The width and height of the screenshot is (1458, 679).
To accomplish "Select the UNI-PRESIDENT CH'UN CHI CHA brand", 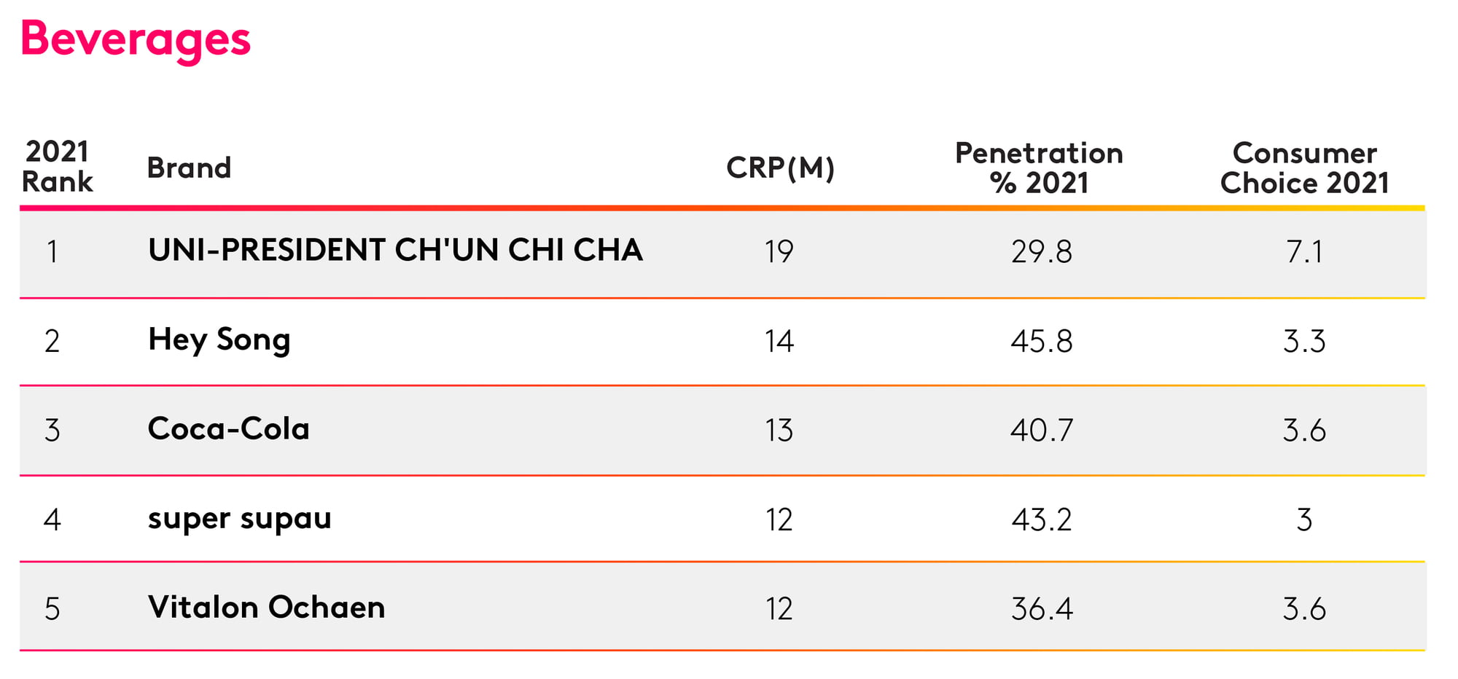I will (395, 250).
